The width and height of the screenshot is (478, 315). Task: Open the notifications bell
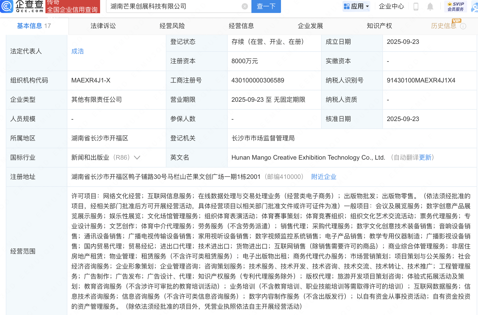430,6
